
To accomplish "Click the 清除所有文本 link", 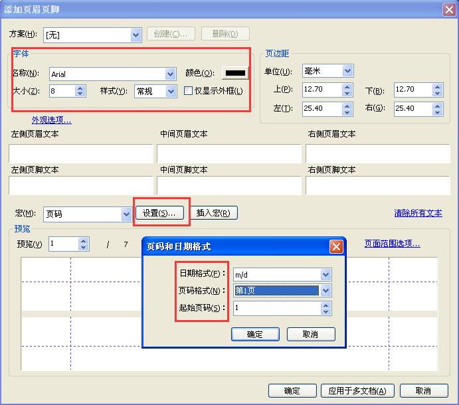I will point(418,213).
